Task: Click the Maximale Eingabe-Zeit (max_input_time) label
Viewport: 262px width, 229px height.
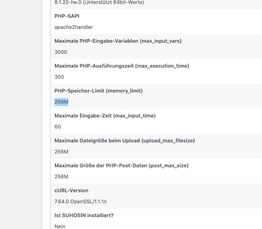Action: click(105, 116)
